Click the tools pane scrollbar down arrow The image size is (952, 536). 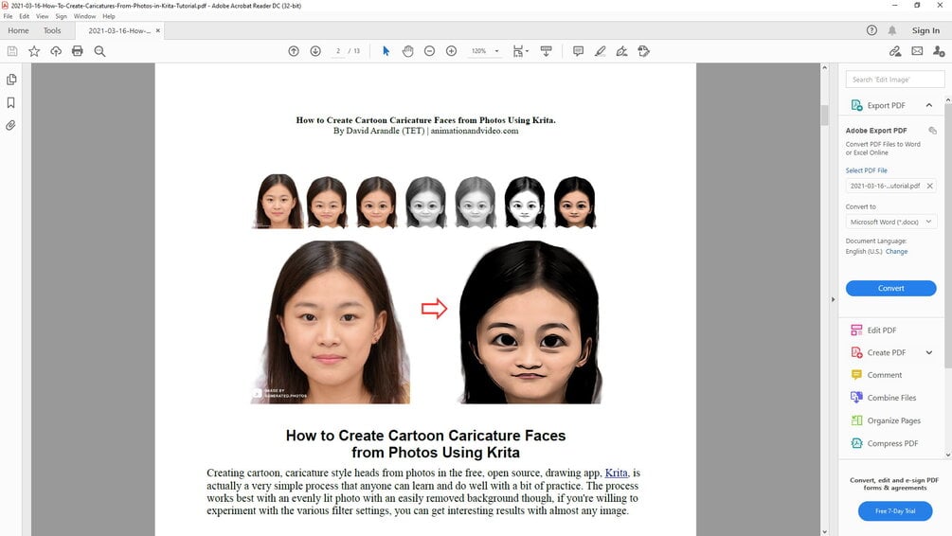pyautogui.click(x=948, y=455)
